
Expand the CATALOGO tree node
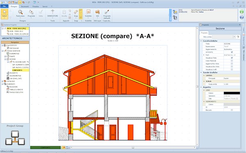tap(2, 81)
